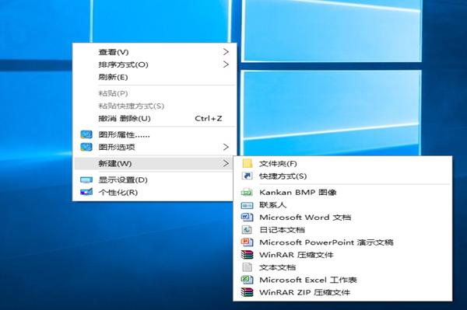Select WinRAR 压缩文件 in the submenu
467x310 pixels.
point(342,255)
